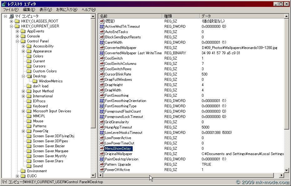Open the お気に入り(A) menu
The image size is (291, 186).
(x=67, y=10)
